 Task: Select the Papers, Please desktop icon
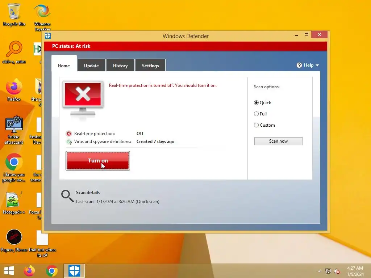pos(14,240)
